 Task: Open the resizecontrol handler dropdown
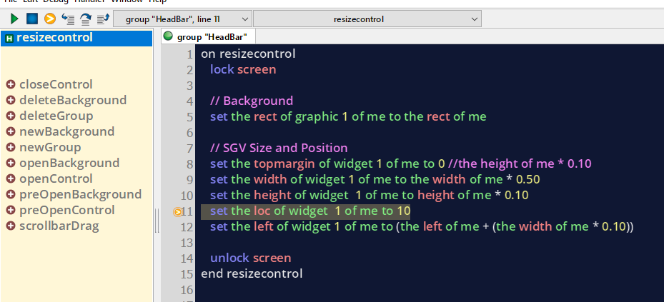pyautogui.click(x=367, y=19)
